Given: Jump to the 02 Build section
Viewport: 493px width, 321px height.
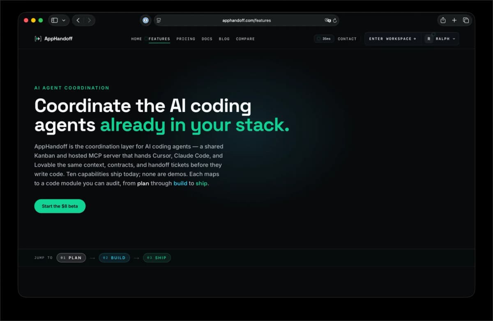Looking at the screenshot, I should [114, 258].
